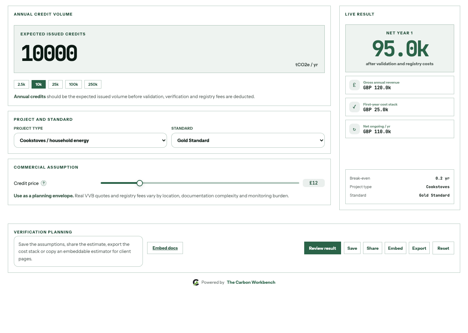Viewport: 468px width, 333px height.
Task: Click the Break-even 0.2 yr value
Action: (442, 178)
